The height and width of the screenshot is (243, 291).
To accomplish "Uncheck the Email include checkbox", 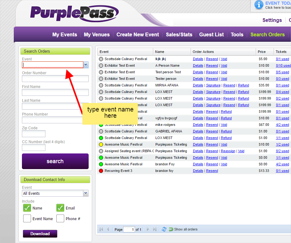I will pyautogui.click(x=60, y=208).
